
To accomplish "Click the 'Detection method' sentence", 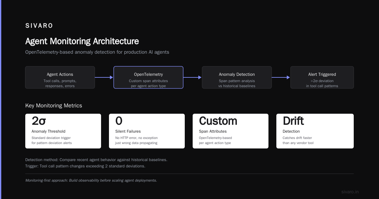I will pyautogui.click(x=96, y=160).
